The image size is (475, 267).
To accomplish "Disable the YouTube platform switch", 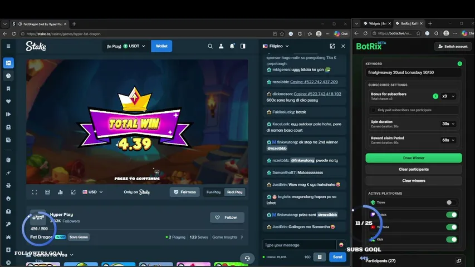I will pos(452,227).
